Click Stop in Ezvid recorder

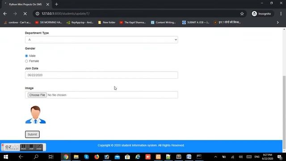point(31,147)
